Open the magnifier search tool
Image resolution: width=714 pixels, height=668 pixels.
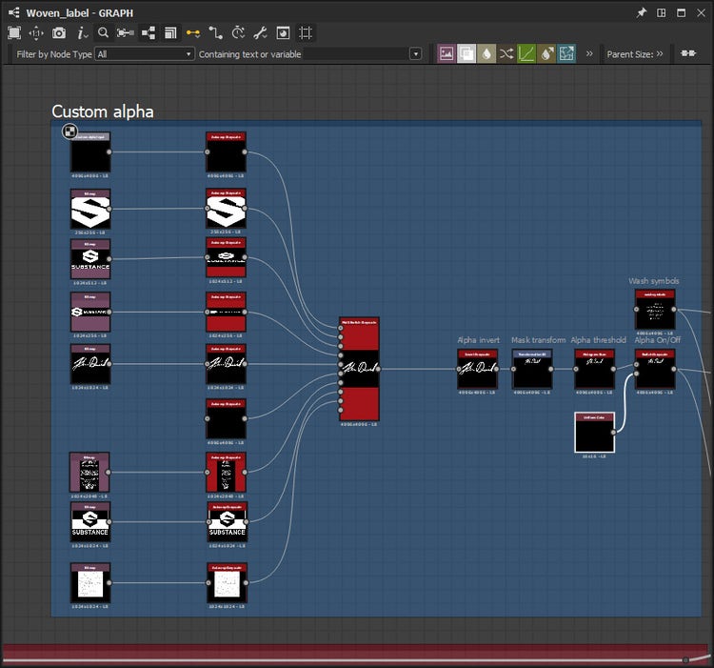pyautogui.click(x=103, y=32)
